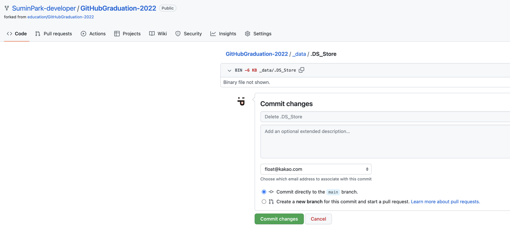Open the GitHubGraduation-2022 repository title link
Screen dimensions: 510x231
(x=118, y=8)
